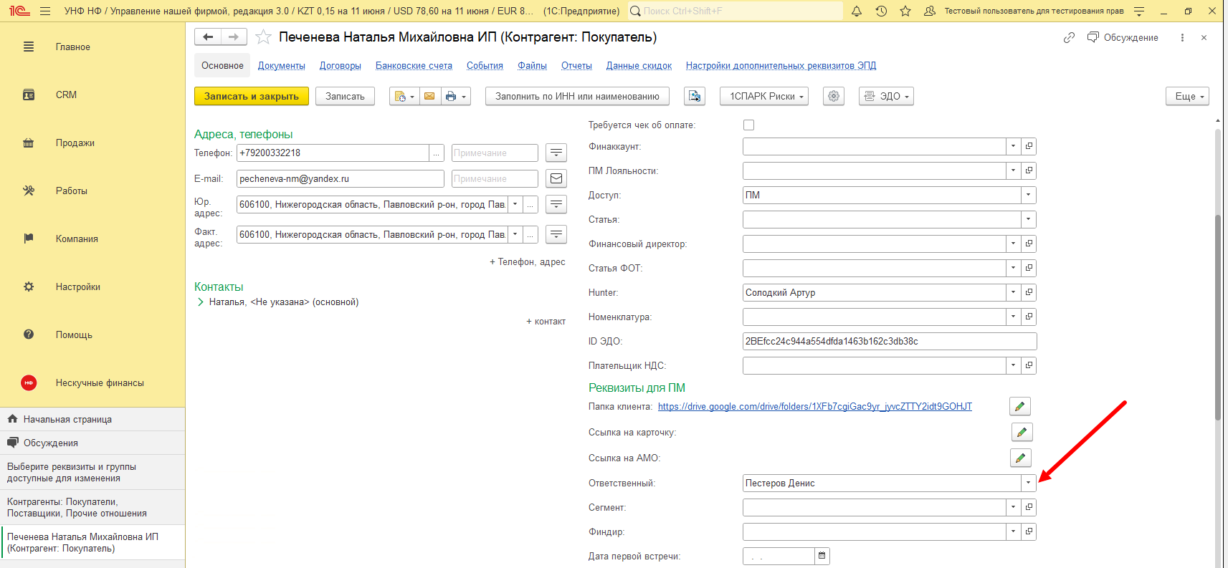Image resolution: width=1228 pixels, height=568 pixels.
Task: Open calendar for Дата первой встречи
Action: click(822, 556)
